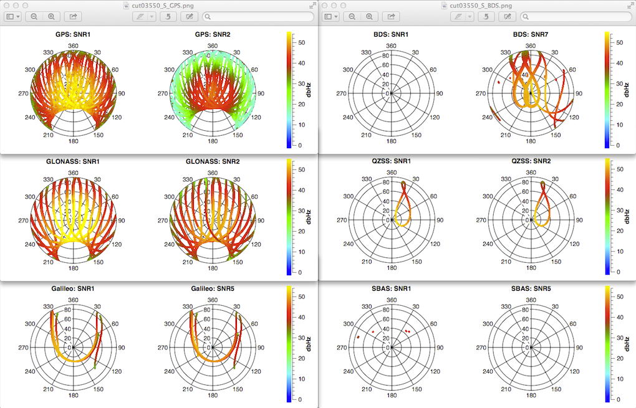Toggle the edit toolbar in the GPS window
636x408 pixels.
pos(189,17)
